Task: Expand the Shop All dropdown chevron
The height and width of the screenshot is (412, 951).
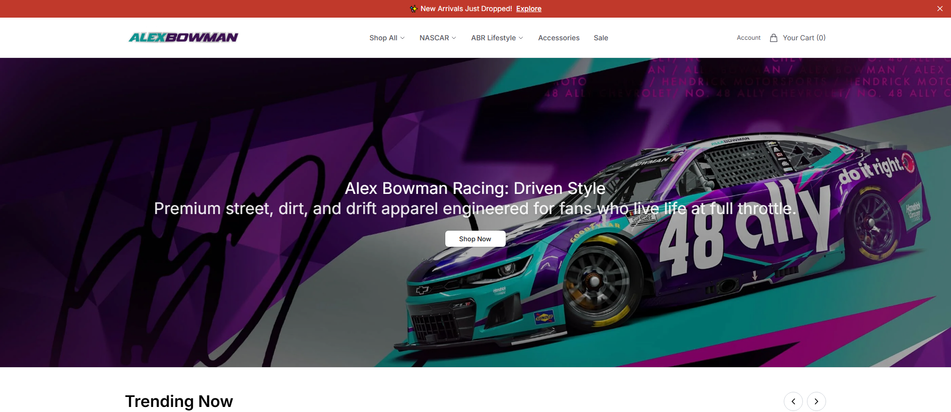Action: pos(402,38)
